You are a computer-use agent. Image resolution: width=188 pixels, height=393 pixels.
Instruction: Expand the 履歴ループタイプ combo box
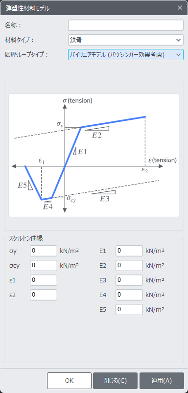[126, 55]
